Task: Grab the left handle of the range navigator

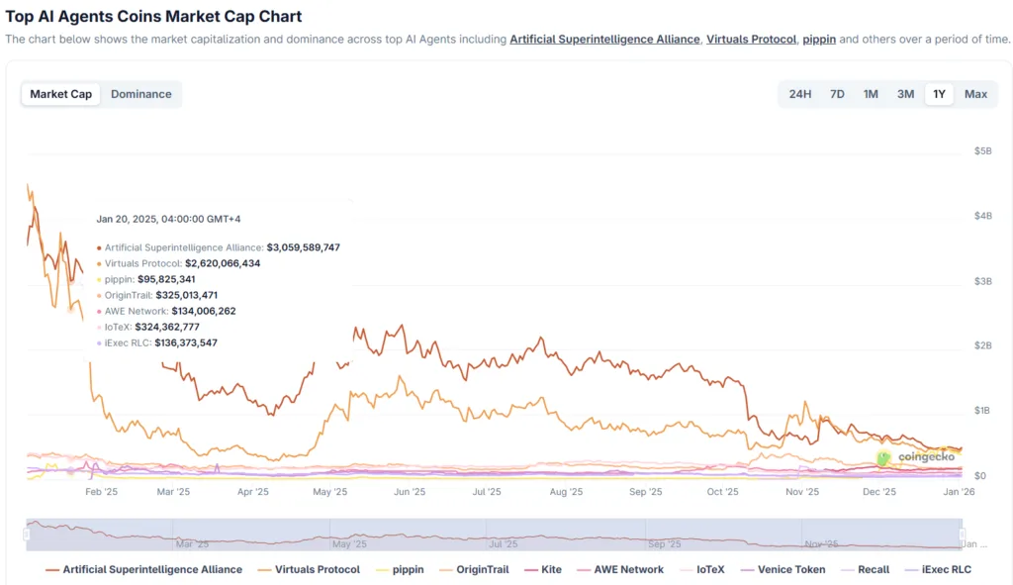Action: pos(27,535)
